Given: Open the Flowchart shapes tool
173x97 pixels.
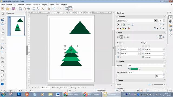Looking at the screenshot, I should tap(2, 71).
